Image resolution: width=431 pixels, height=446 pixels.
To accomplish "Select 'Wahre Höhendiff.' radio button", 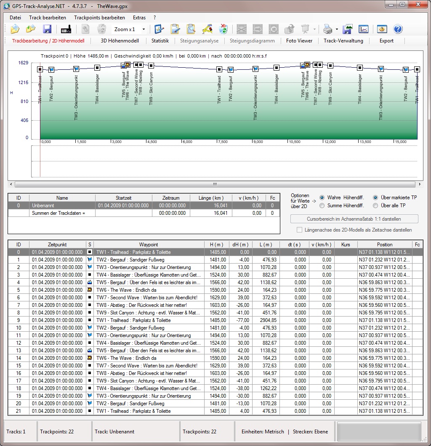I will click(x=322, y=198).
